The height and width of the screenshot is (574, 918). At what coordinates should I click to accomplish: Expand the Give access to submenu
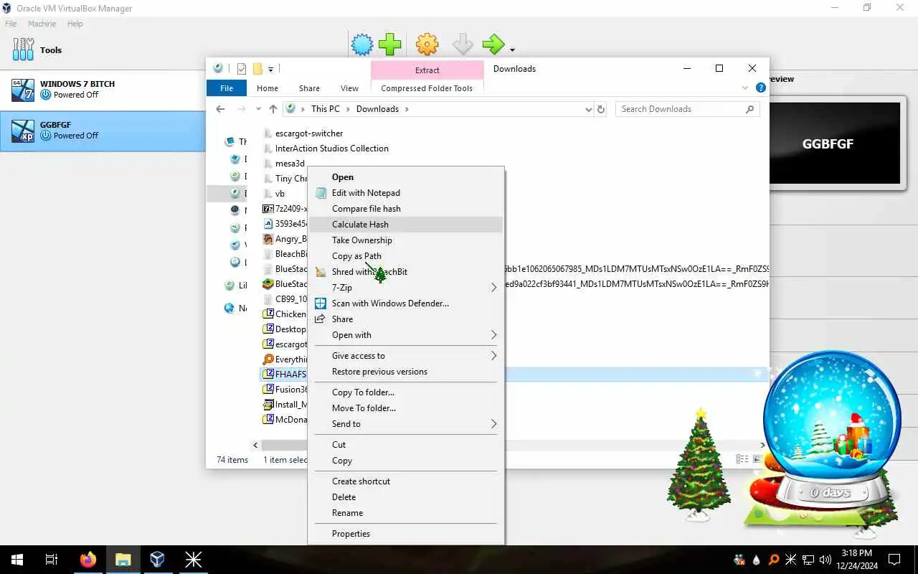tap(406, 356)
